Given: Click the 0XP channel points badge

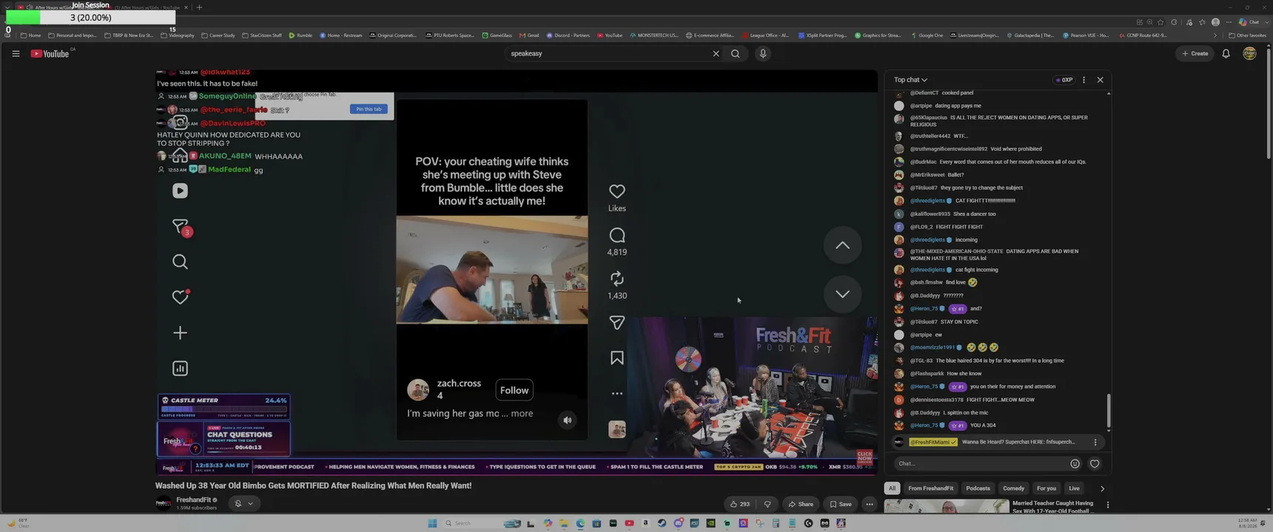Looking at the screenshot, I should pos(1064,80).
